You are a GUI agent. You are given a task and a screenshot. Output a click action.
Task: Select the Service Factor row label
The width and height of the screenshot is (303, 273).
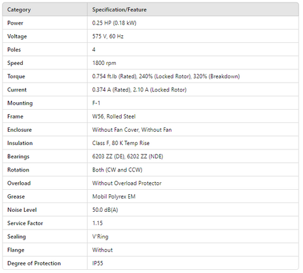pos(25,223)
